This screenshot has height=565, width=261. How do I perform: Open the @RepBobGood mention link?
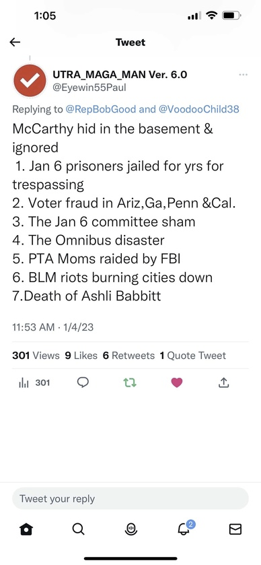tap(100, 110)
